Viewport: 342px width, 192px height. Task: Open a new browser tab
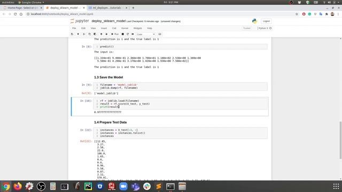(133, 8)
